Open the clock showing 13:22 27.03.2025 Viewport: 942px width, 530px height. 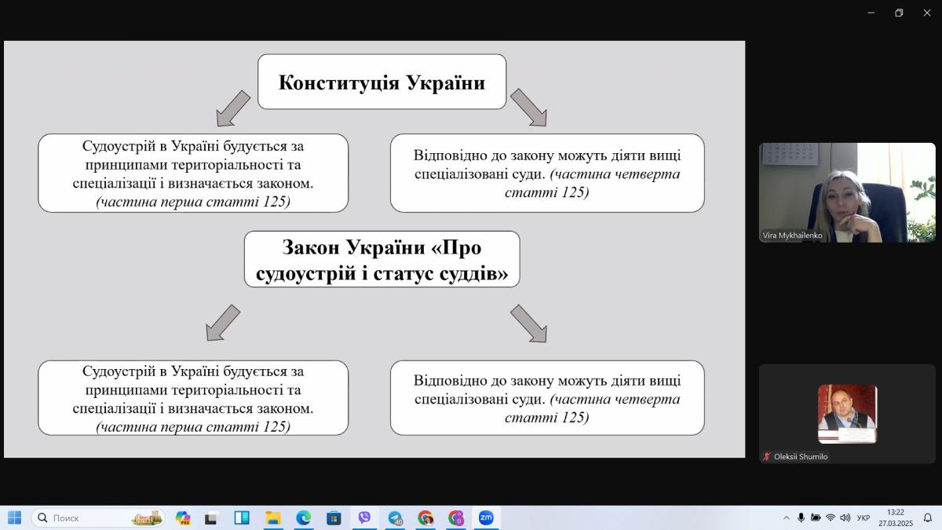coord(896,517)
